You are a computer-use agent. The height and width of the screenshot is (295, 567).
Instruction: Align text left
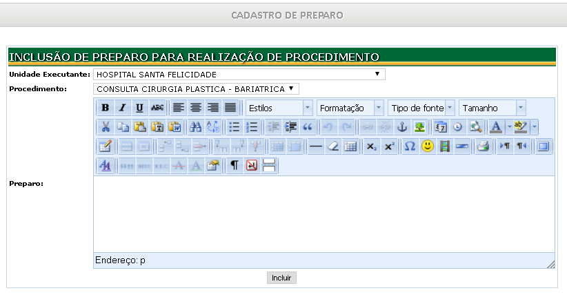178,108
